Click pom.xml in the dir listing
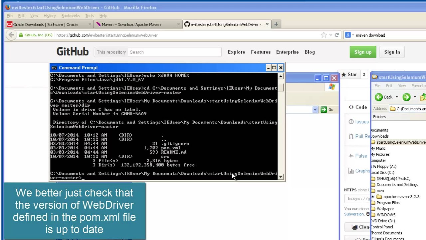 (171, 148)
